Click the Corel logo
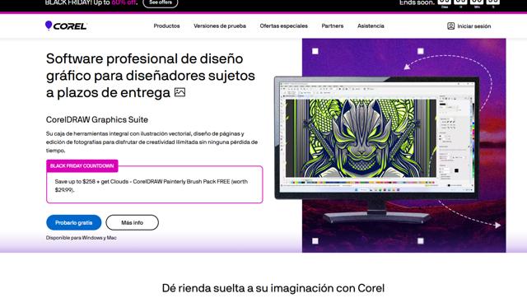The height and width of the screenshot is (298, 527). coord(66,26)
